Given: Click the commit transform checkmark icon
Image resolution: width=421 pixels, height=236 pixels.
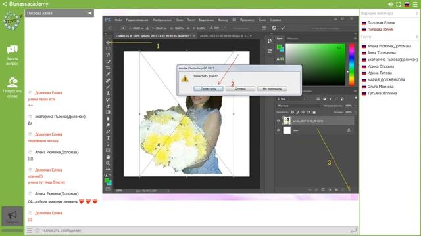Looking at the screenshot, I should pos(283,28).
